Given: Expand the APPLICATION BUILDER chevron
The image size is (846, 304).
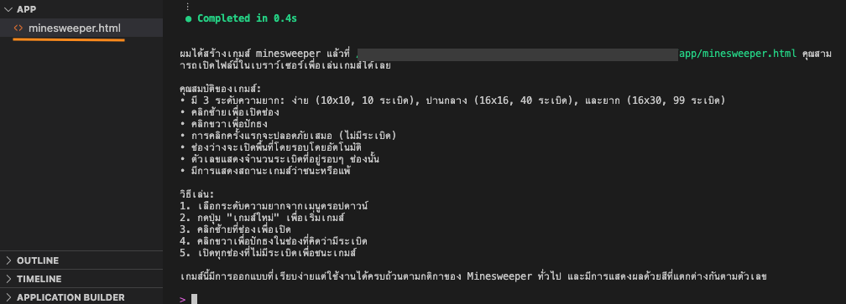Looking at the screenshot, I should [x=8, y=297].
